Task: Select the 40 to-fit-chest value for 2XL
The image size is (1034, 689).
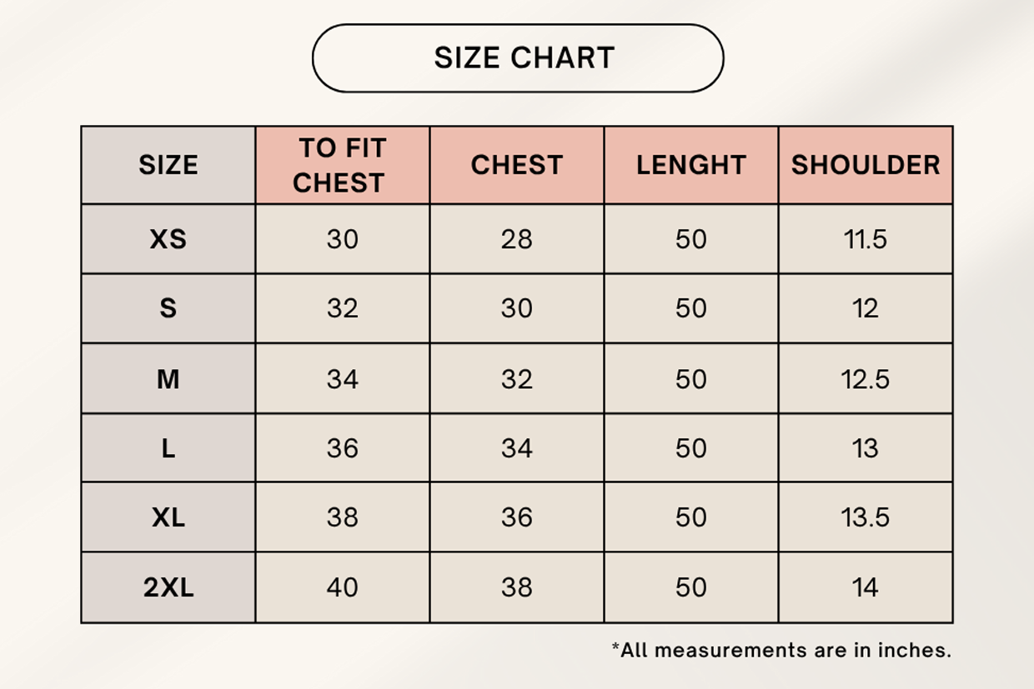Action: click(x=342, y=588)
